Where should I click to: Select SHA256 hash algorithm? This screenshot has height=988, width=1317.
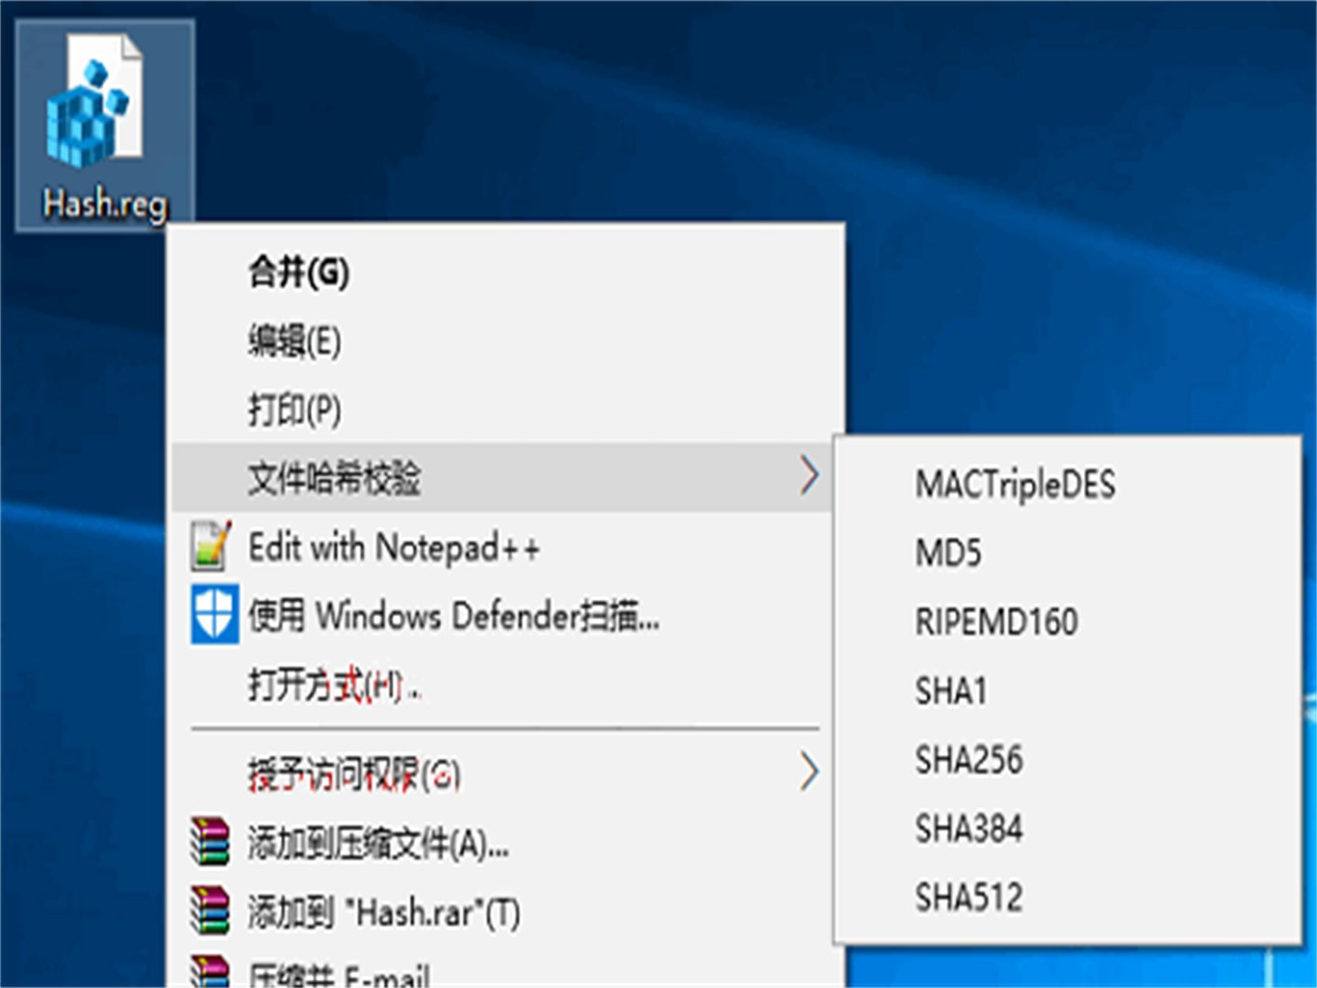point(970,759)
